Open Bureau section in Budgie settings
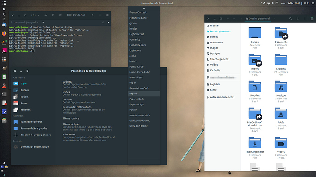Viewport: 316px width, 177px height. click(x=33, y=90)
